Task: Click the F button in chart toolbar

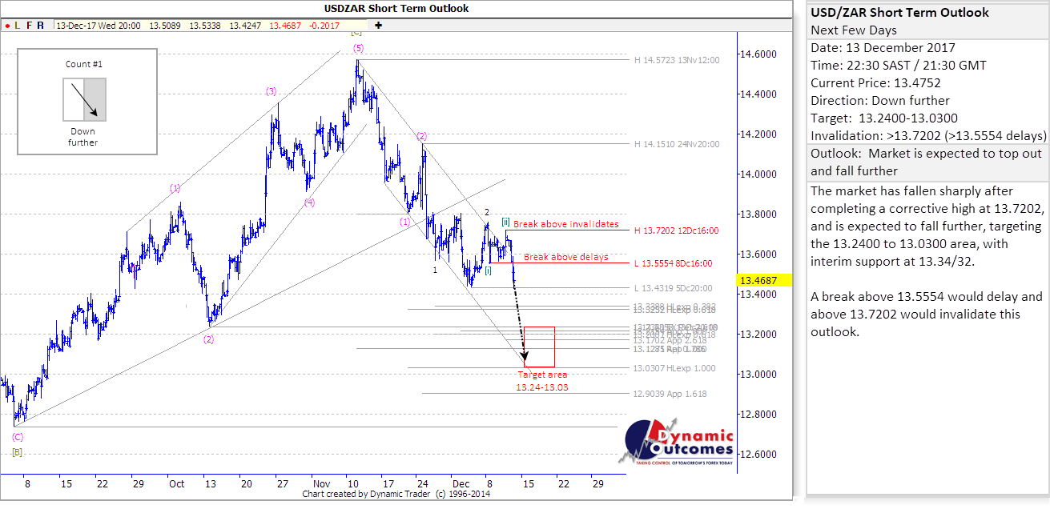Action: coord(30,26)
